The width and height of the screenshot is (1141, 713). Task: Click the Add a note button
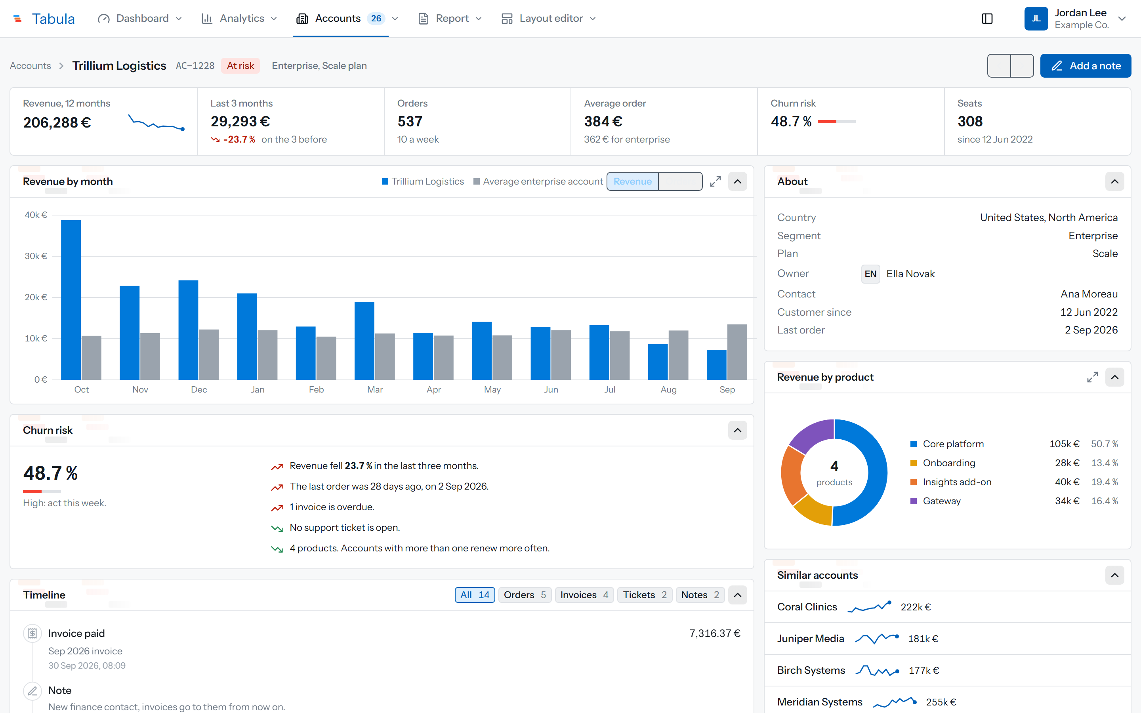(x=1086, y=65)
